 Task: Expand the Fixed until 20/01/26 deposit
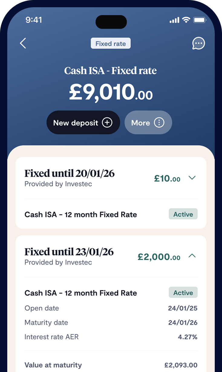coord(192,178)
